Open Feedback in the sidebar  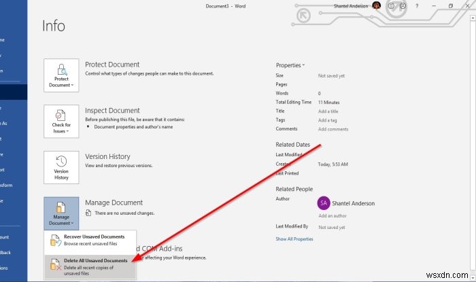12,252
